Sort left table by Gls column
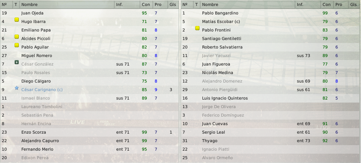 pos(173,5)
